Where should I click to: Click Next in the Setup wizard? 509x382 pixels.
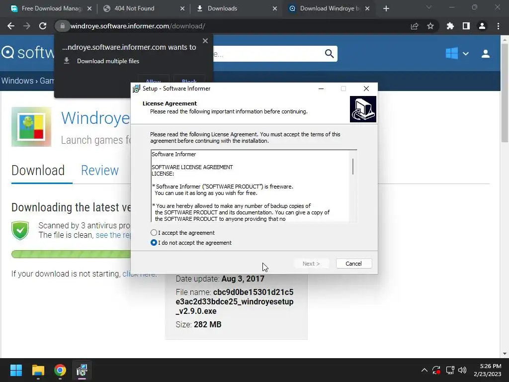[x=311, y=264]
